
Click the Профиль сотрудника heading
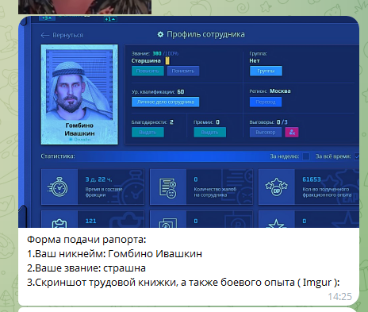(x=205, y=34)
